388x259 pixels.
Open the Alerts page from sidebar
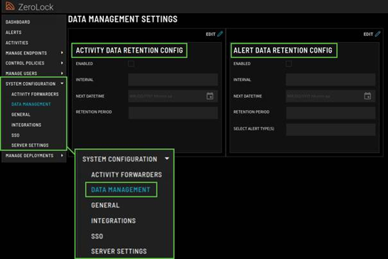tap(13, 33)
